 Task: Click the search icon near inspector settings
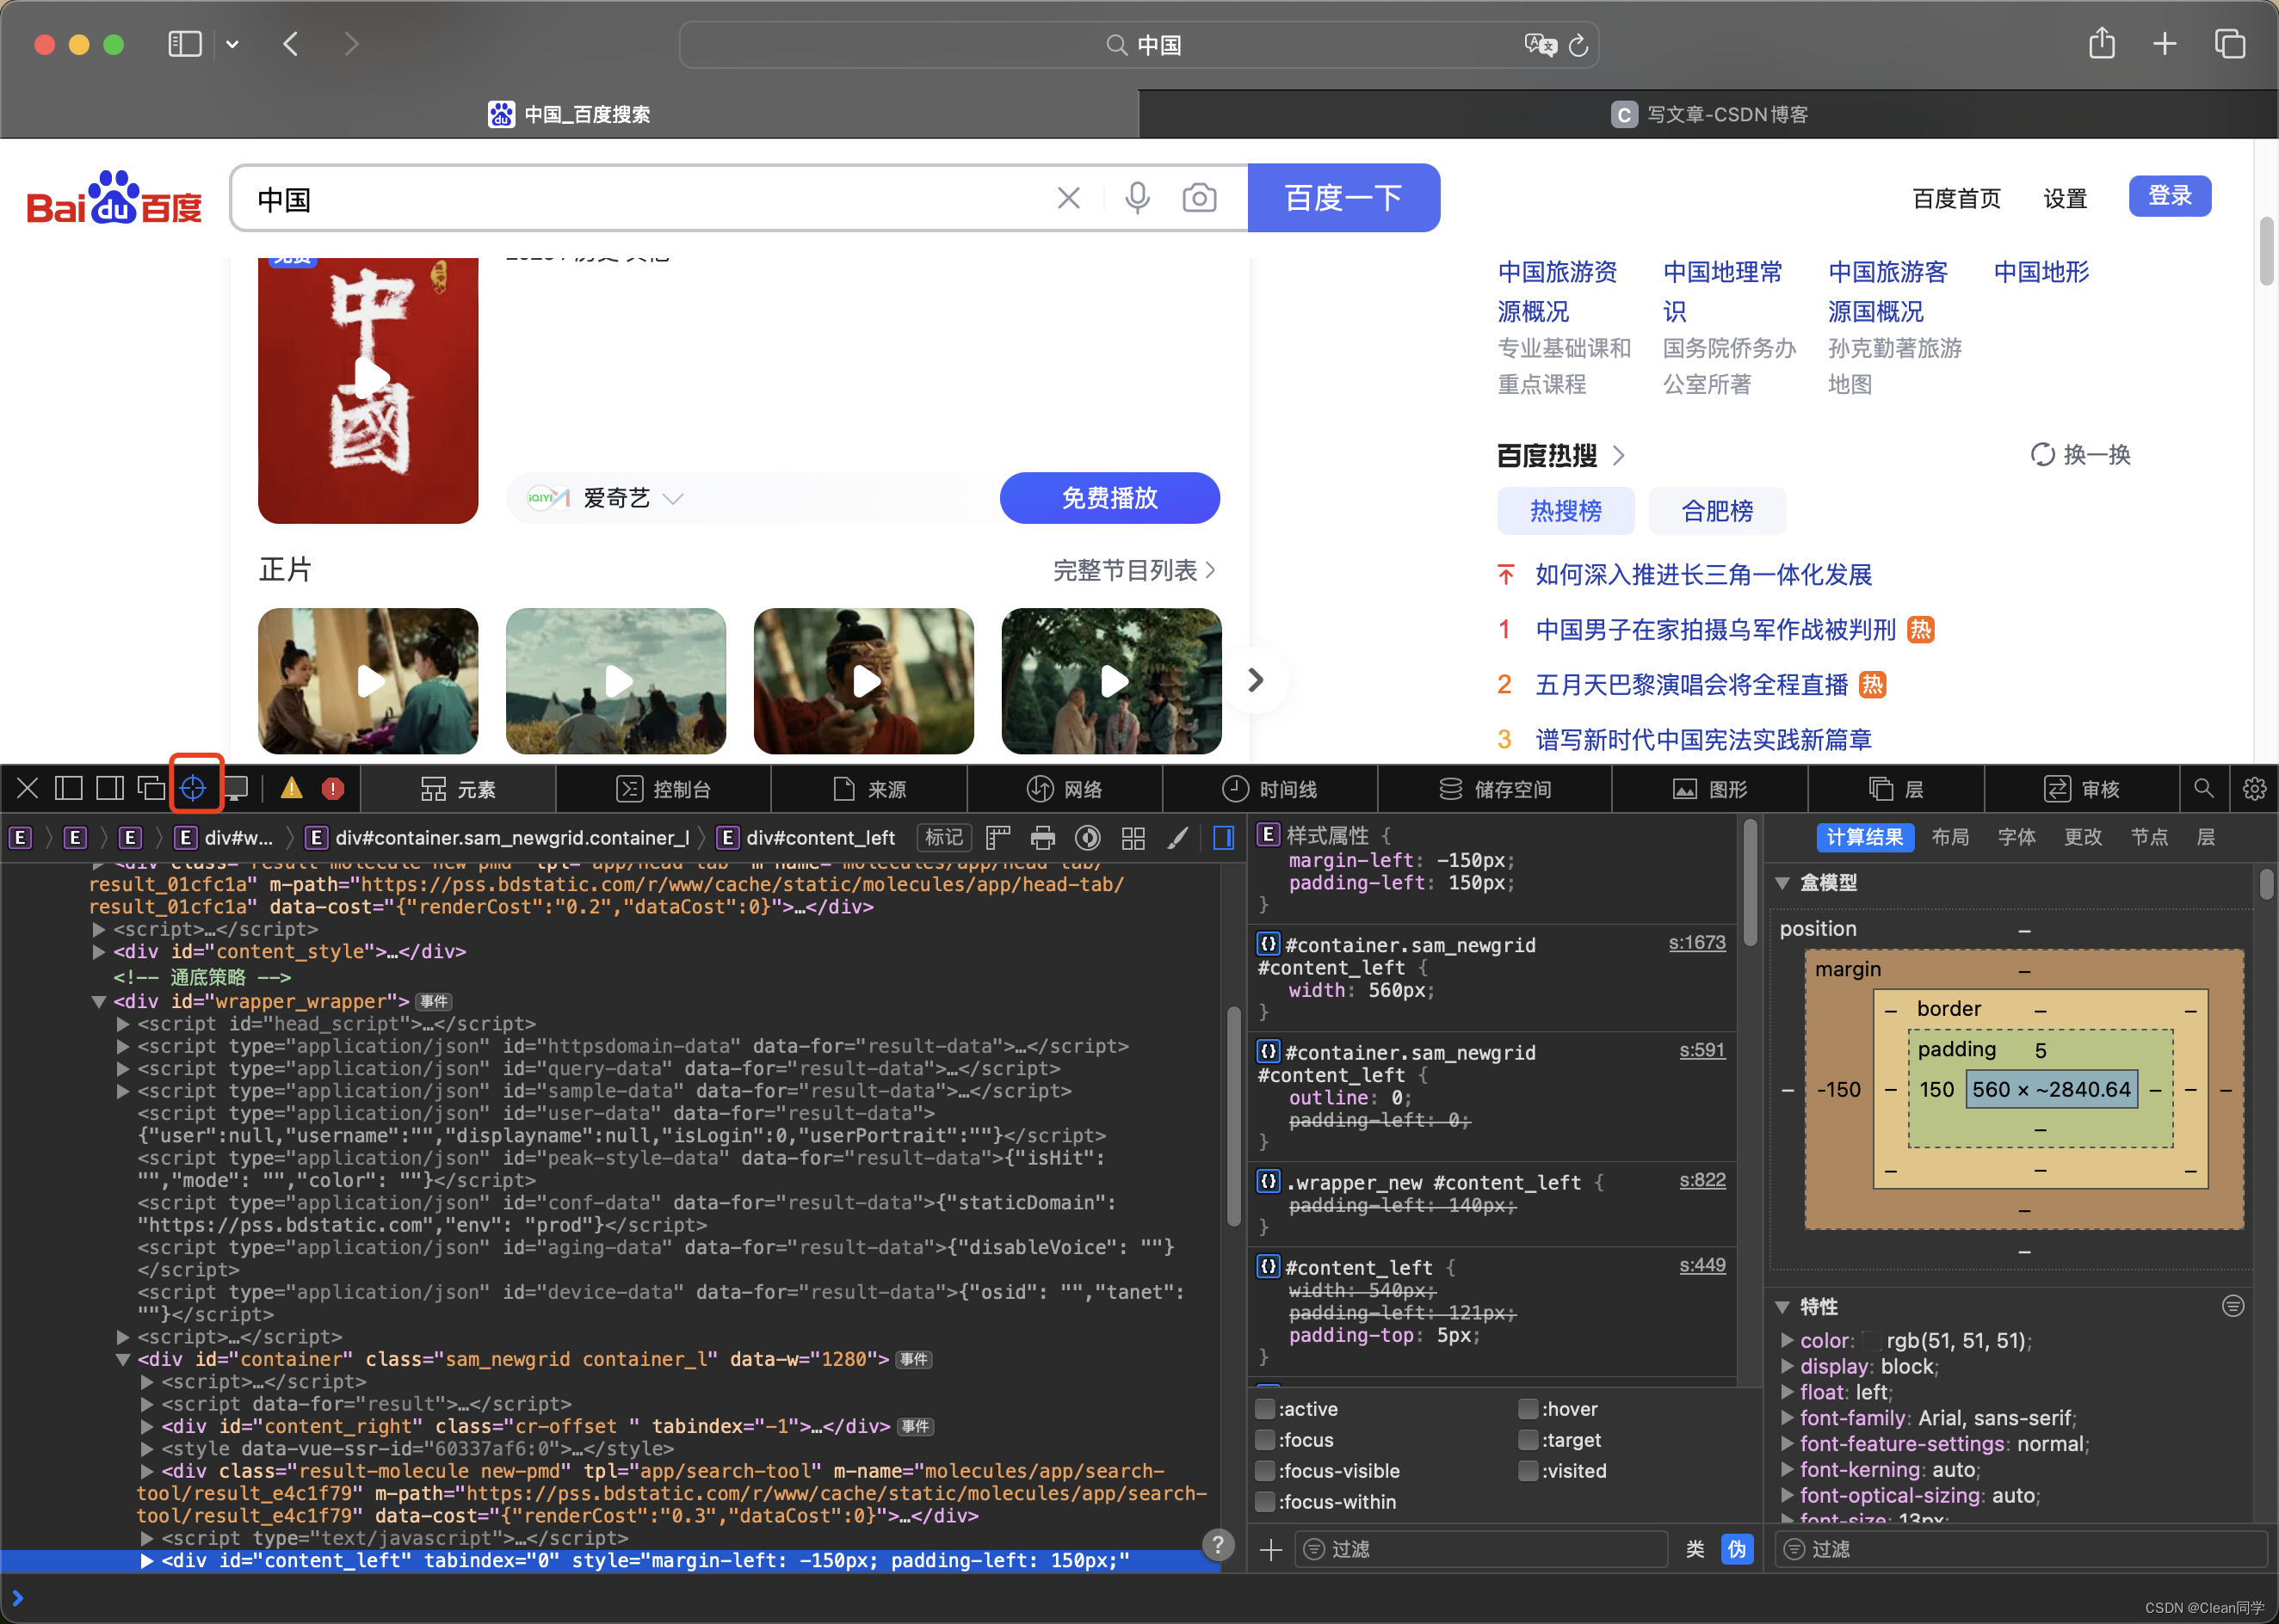2204,788
